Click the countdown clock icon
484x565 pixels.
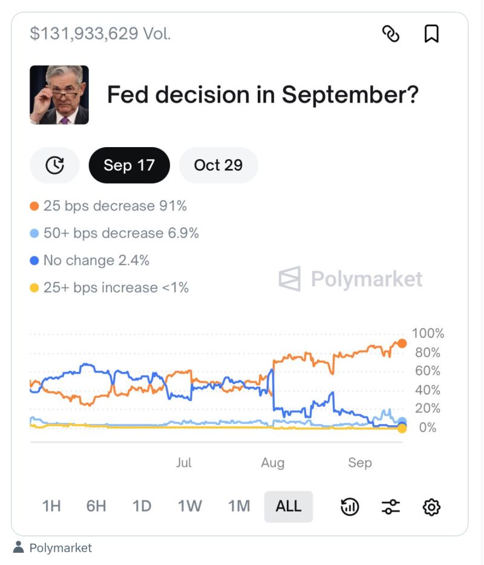coord(54,165)
